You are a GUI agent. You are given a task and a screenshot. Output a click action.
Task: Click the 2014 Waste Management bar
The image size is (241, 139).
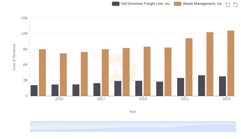coord(42,73)
